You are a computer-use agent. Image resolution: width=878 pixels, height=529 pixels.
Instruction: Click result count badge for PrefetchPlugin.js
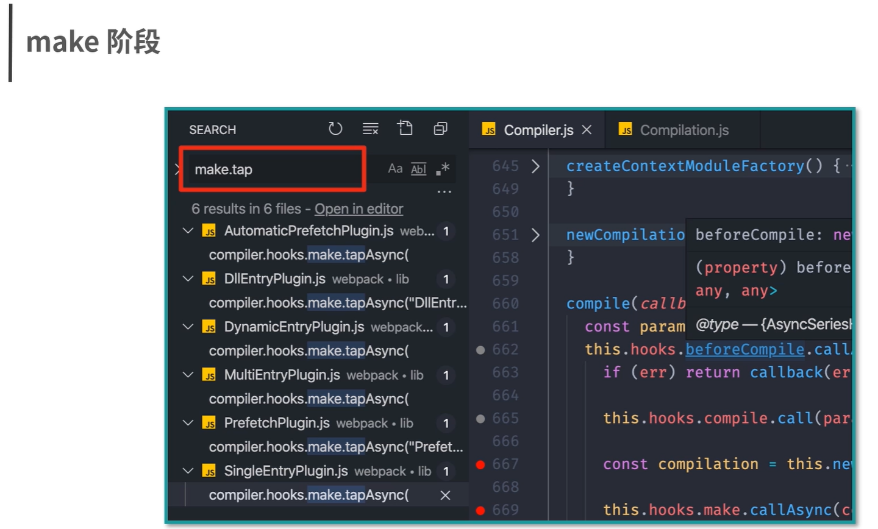pos(446,423)
